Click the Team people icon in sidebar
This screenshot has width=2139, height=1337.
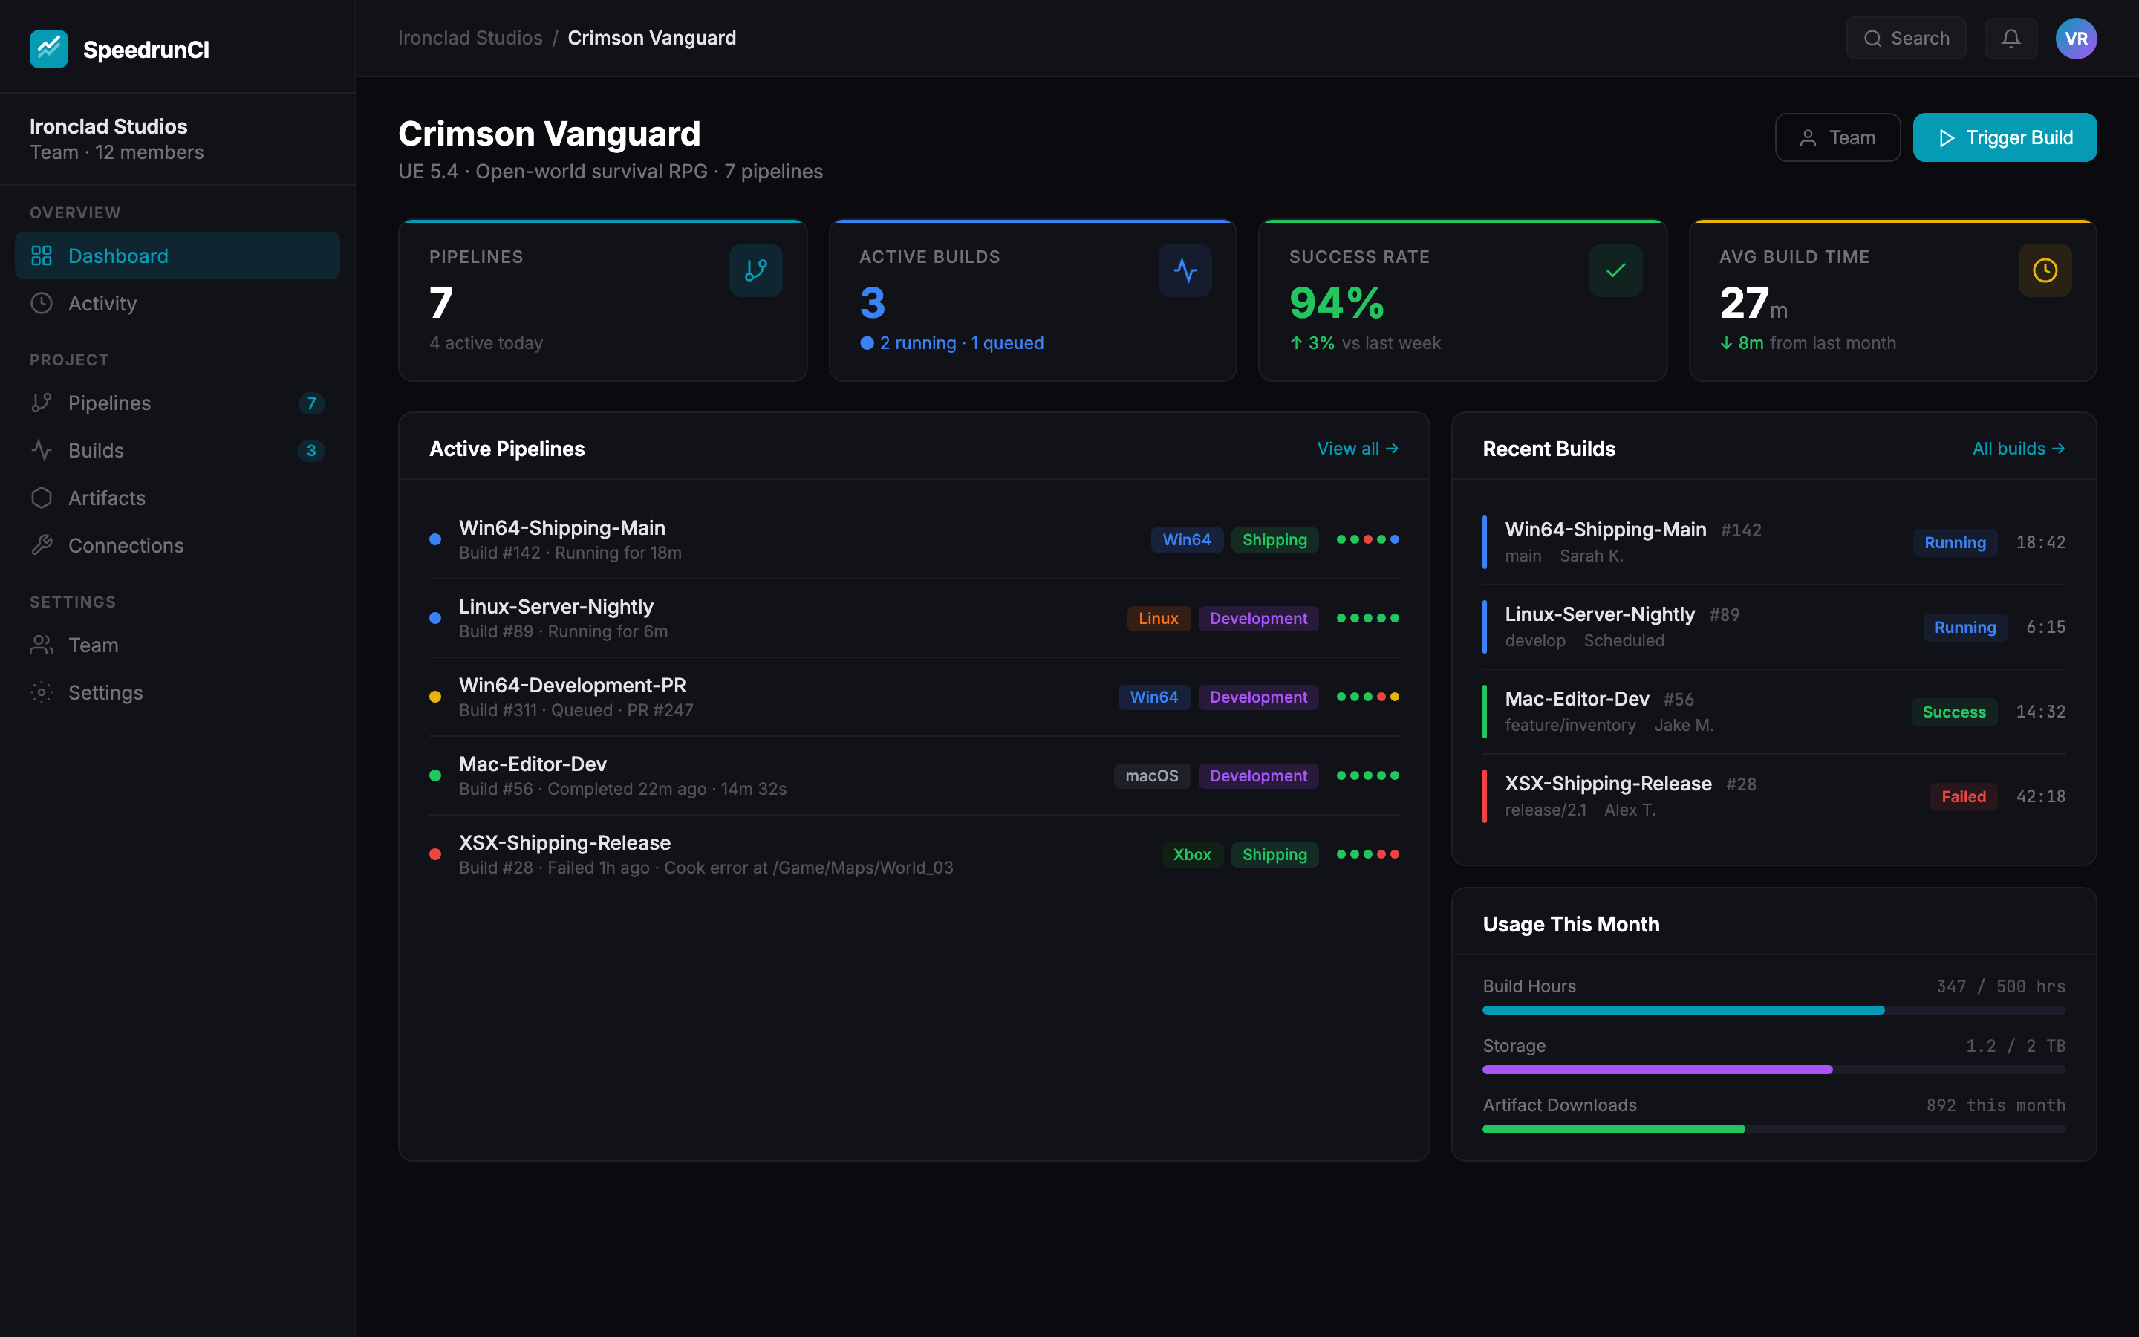click(x=42, y=645)
